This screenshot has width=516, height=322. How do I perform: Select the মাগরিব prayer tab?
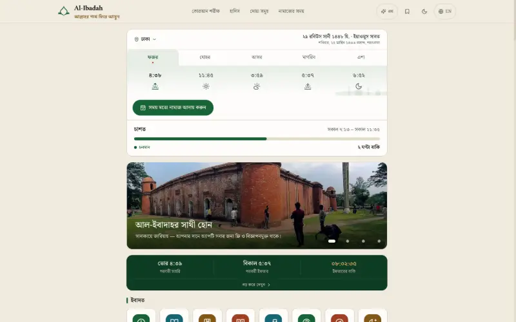click(309, 57)
